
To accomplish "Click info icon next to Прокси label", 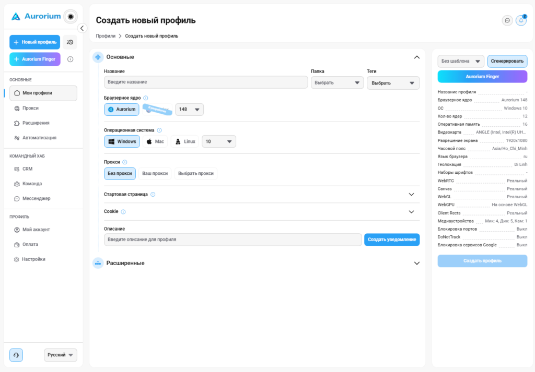I will pyautogui.click(x=125, y=162).
